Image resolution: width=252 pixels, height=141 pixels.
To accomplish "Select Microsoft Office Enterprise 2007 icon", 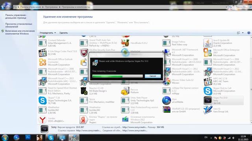I will coord(208,52).
